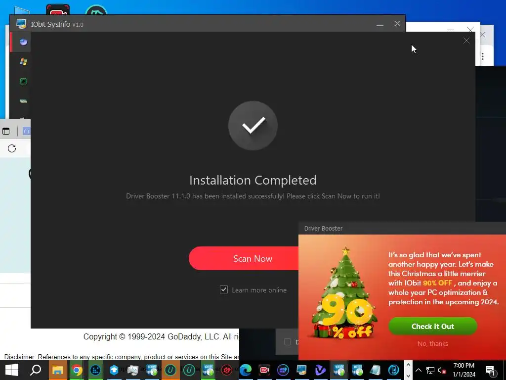Open network status in system tray
Viewport: 506px width, 380px height.
[430, 370]
